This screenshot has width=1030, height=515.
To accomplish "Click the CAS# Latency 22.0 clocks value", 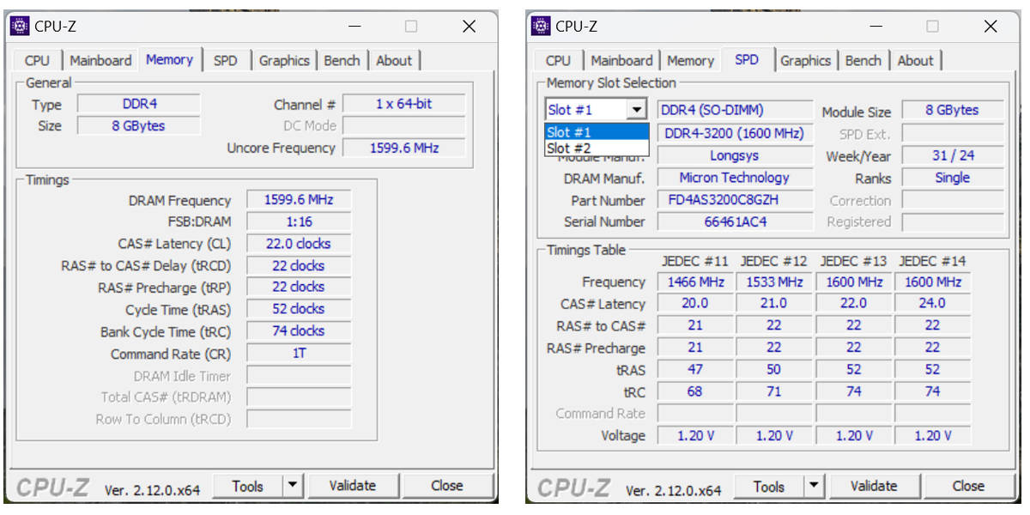I will tap(299, 244).
